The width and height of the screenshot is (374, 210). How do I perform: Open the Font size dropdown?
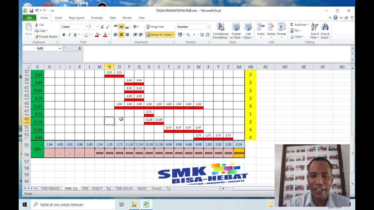(98, 27)
